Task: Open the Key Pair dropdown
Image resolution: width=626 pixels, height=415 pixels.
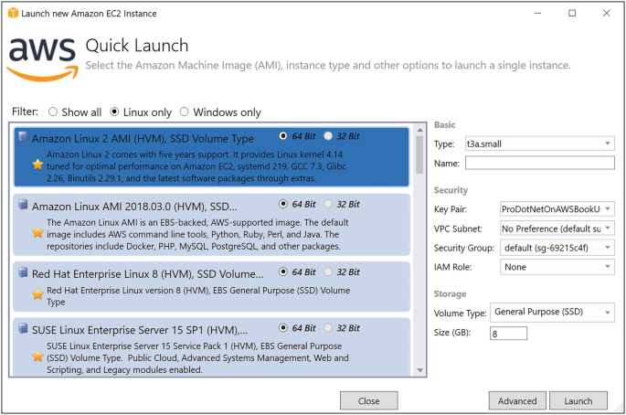Action: (x=557, y=209)
